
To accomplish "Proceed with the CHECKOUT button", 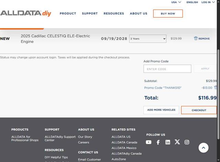I will [199, 110].
